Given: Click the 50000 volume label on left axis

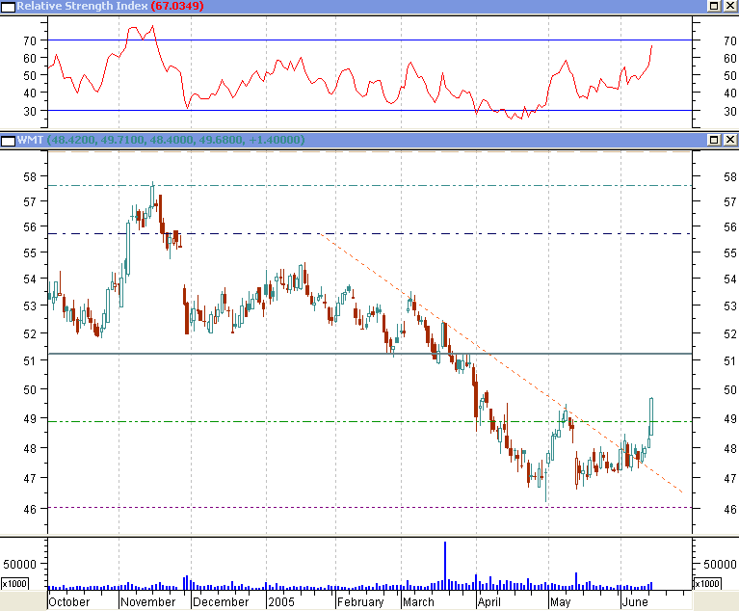Looking at the screenshot, I should [x=19, y=564].
